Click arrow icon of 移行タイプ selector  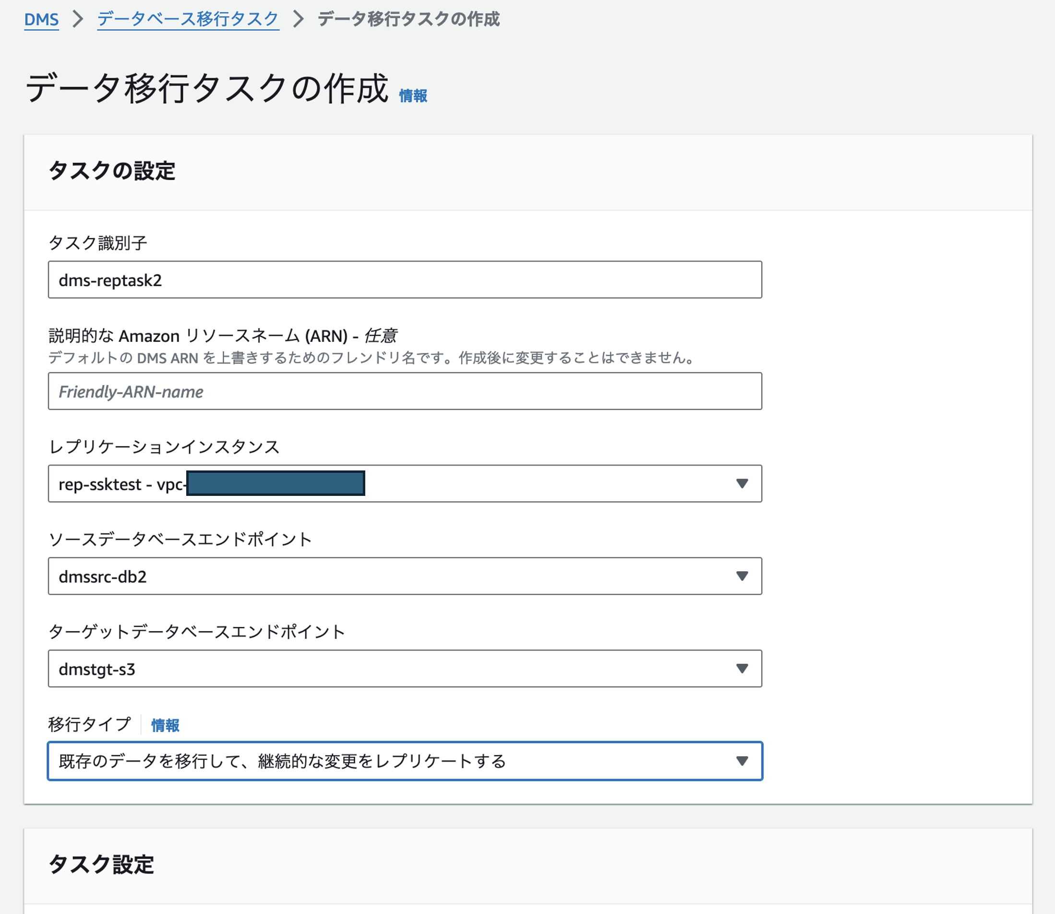pos(742,761)
